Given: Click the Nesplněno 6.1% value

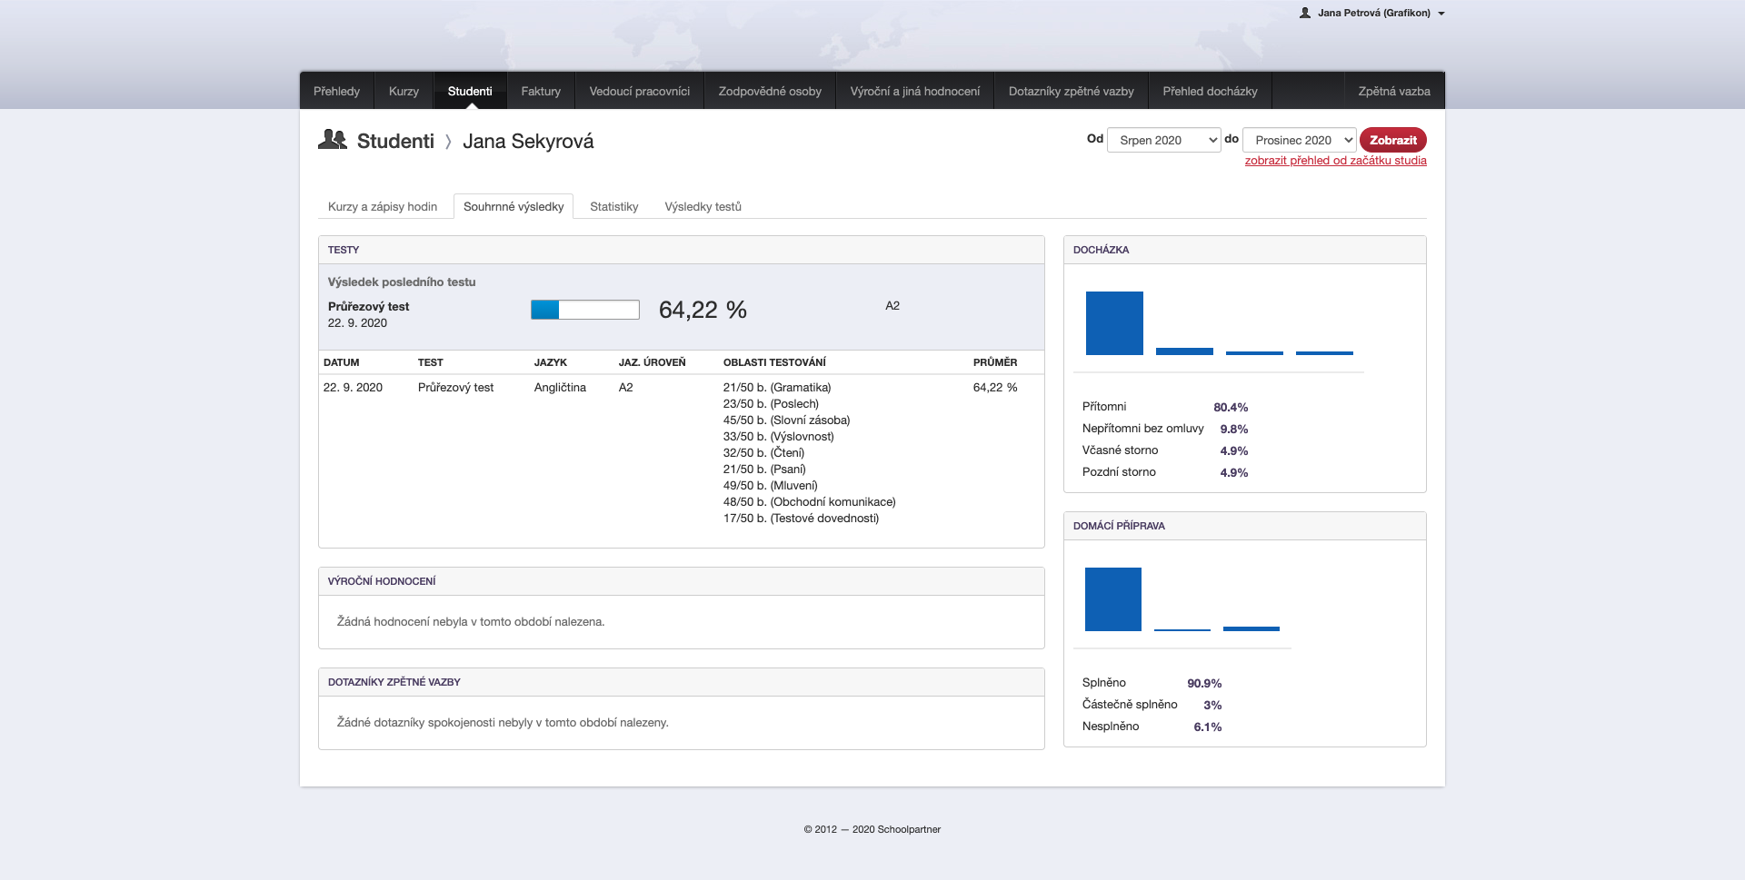Looking at the screenshot, I should click(x=1208, y=727).
